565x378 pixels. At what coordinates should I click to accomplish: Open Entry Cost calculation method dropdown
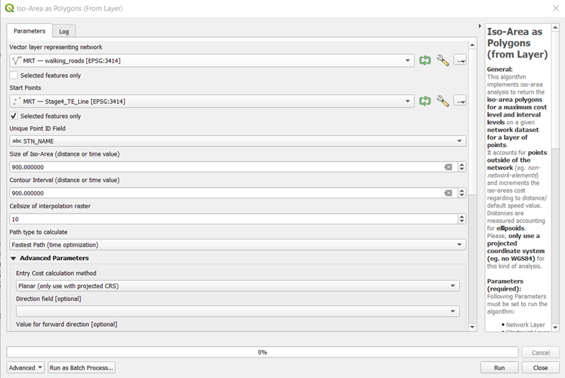click(238, 286)
